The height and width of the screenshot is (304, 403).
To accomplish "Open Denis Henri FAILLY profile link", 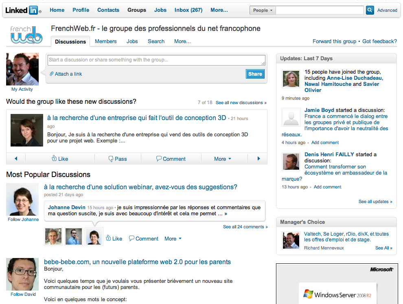I will pyautogui.click(x=329, y=154).
